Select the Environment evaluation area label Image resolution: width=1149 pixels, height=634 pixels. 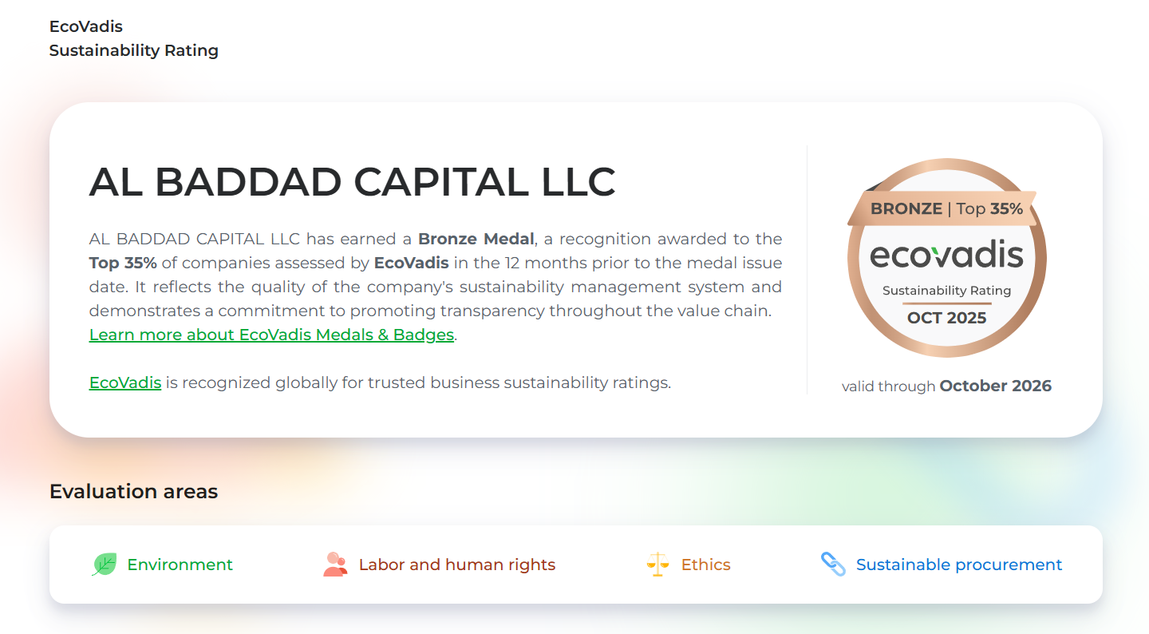180,565
